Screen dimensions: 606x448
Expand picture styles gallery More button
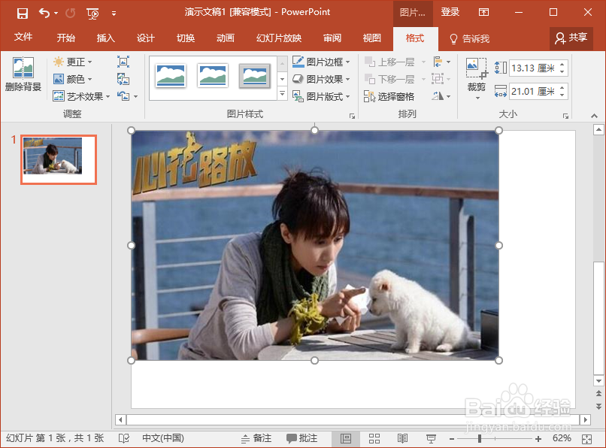pos(283,93)
